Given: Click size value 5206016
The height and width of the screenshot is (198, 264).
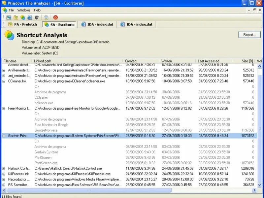Looking at the screenshot, I should 248,169.
